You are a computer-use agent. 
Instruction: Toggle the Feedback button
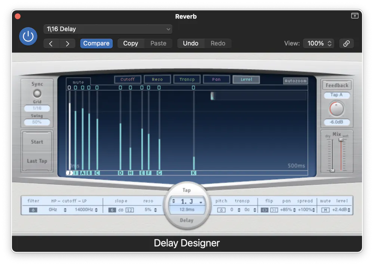[337, 85]
